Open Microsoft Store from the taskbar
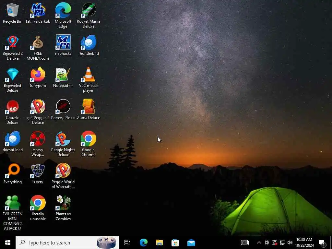The image size is (332, 249). [175, 243]
